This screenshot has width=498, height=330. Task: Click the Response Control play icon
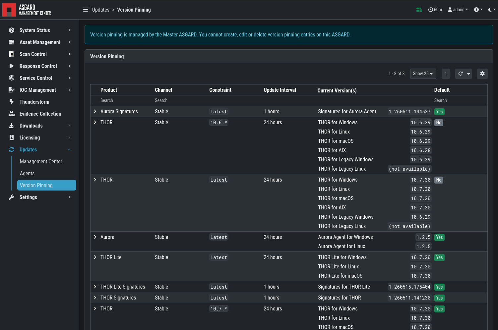pyautogui.click(x=12, y=66)
